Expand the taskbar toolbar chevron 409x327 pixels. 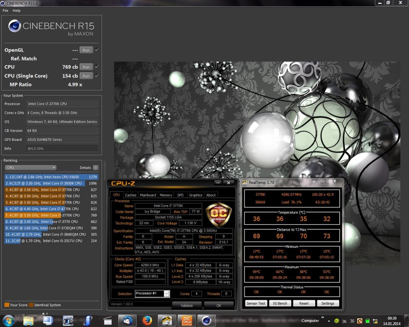click(322, 317)
